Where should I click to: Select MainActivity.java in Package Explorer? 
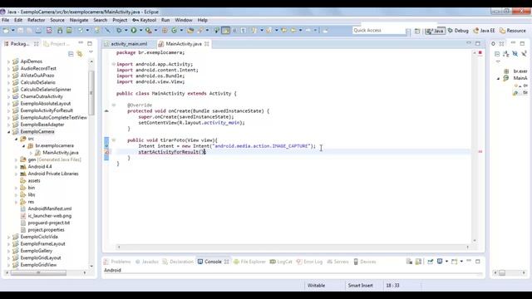[61, 153]
